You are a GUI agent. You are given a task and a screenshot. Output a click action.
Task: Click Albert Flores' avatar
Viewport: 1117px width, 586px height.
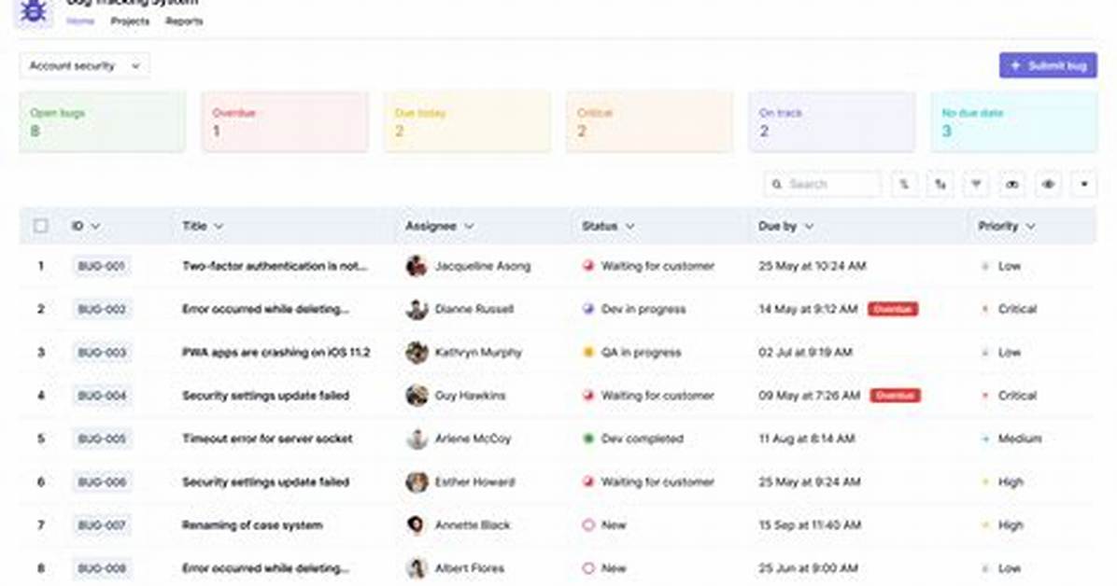416,569
